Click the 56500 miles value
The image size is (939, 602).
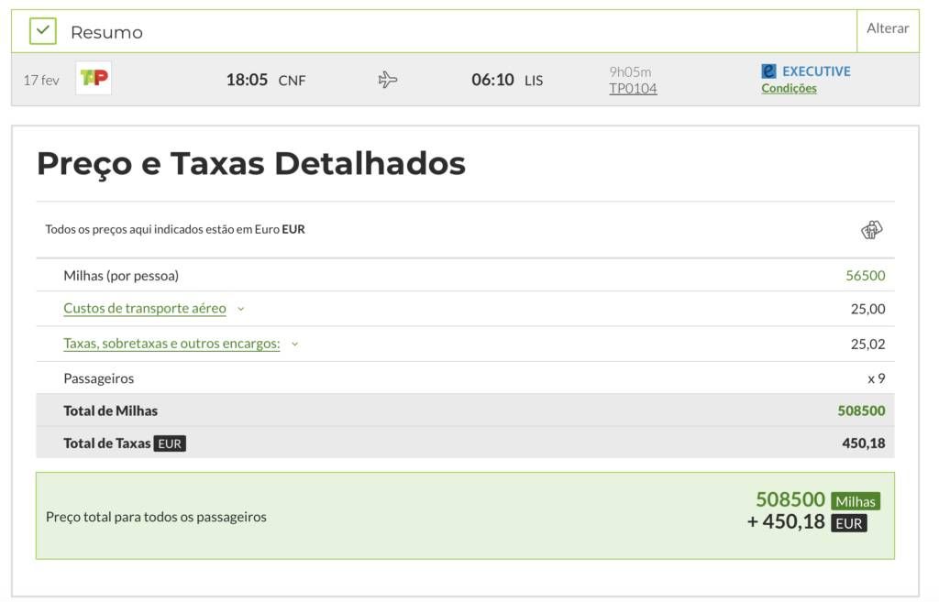(x=866, y=276)
